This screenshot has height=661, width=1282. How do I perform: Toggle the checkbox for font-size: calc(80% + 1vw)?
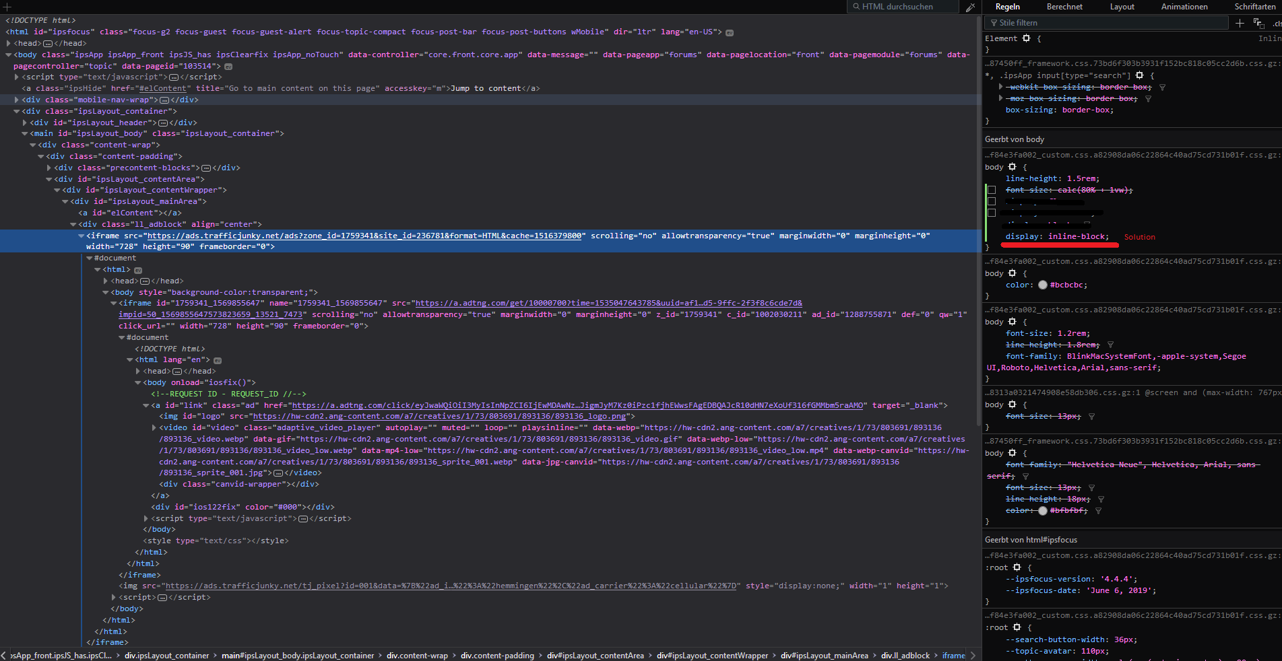click(992, 190)
